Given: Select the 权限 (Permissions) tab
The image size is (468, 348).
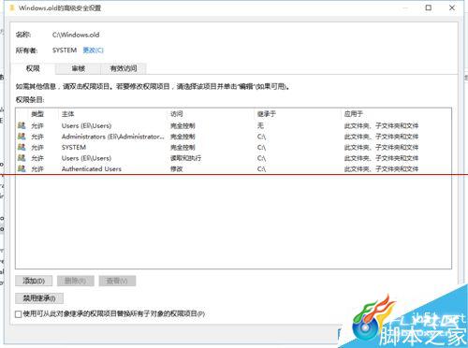Looking at the screenshot, I should [33, 68].
